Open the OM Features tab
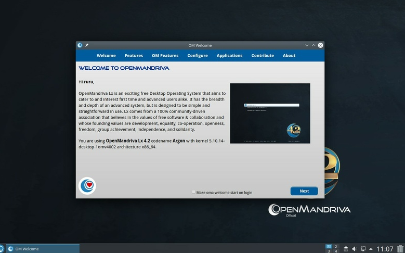Viewport: 405px width, 253px height. tap(165, 55)
